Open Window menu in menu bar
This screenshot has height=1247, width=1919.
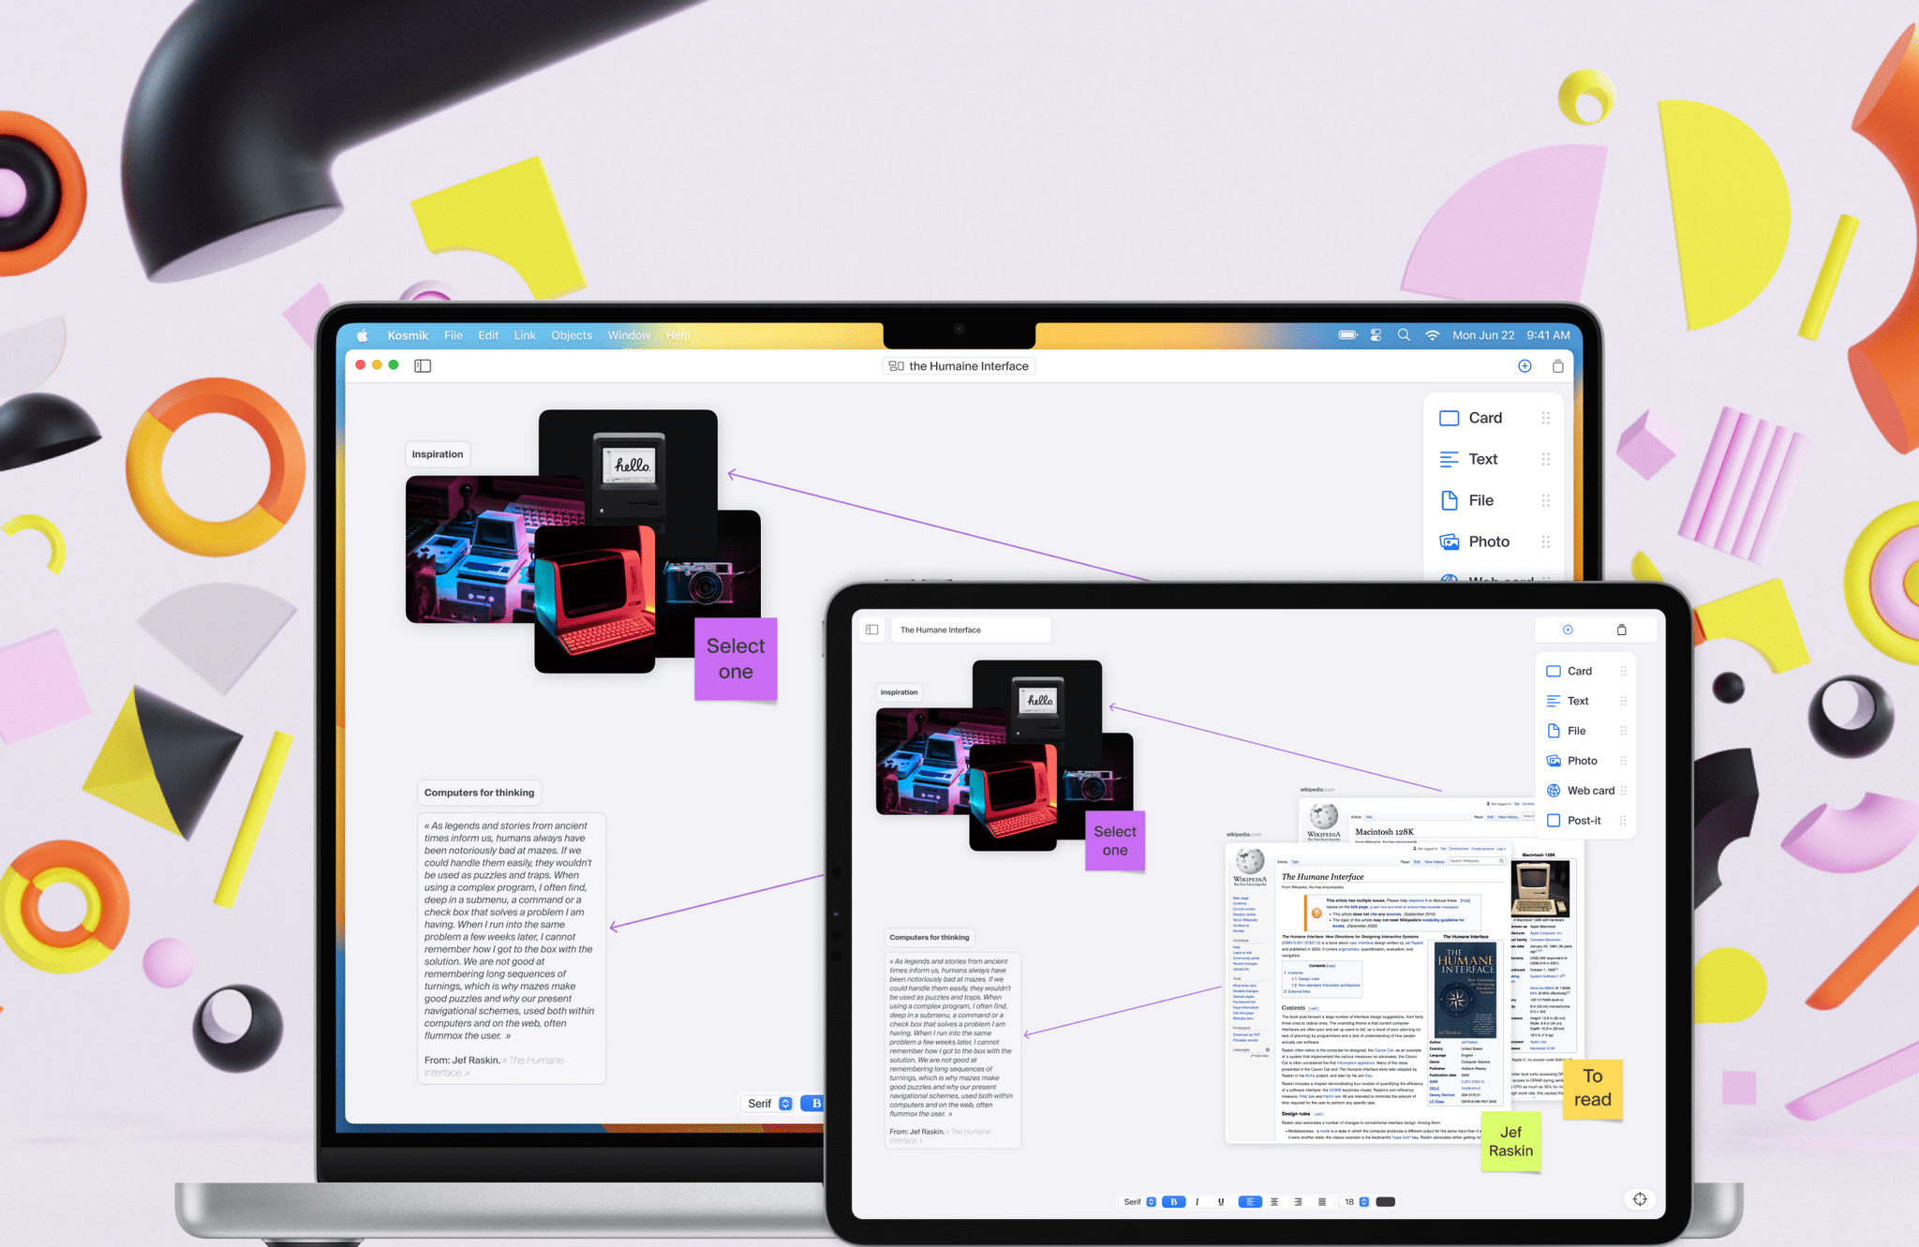coord(629,335)
